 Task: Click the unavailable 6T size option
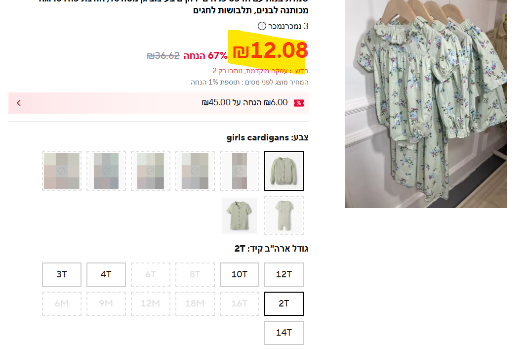pyautogui.click(x=151, y=275)
